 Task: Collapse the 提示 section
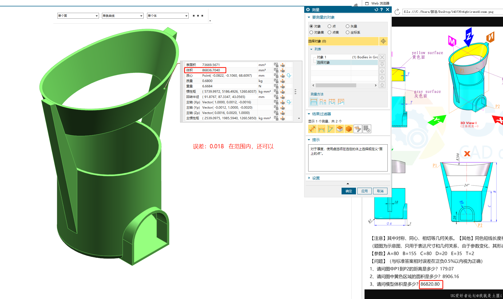tap(309, 140)
